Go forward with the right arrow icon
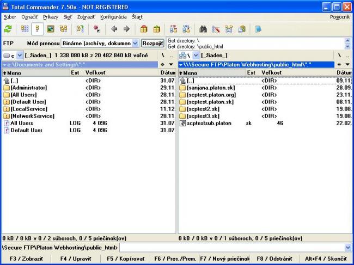The height and width of the screenshot is (265, 354). tap(127, 29)
